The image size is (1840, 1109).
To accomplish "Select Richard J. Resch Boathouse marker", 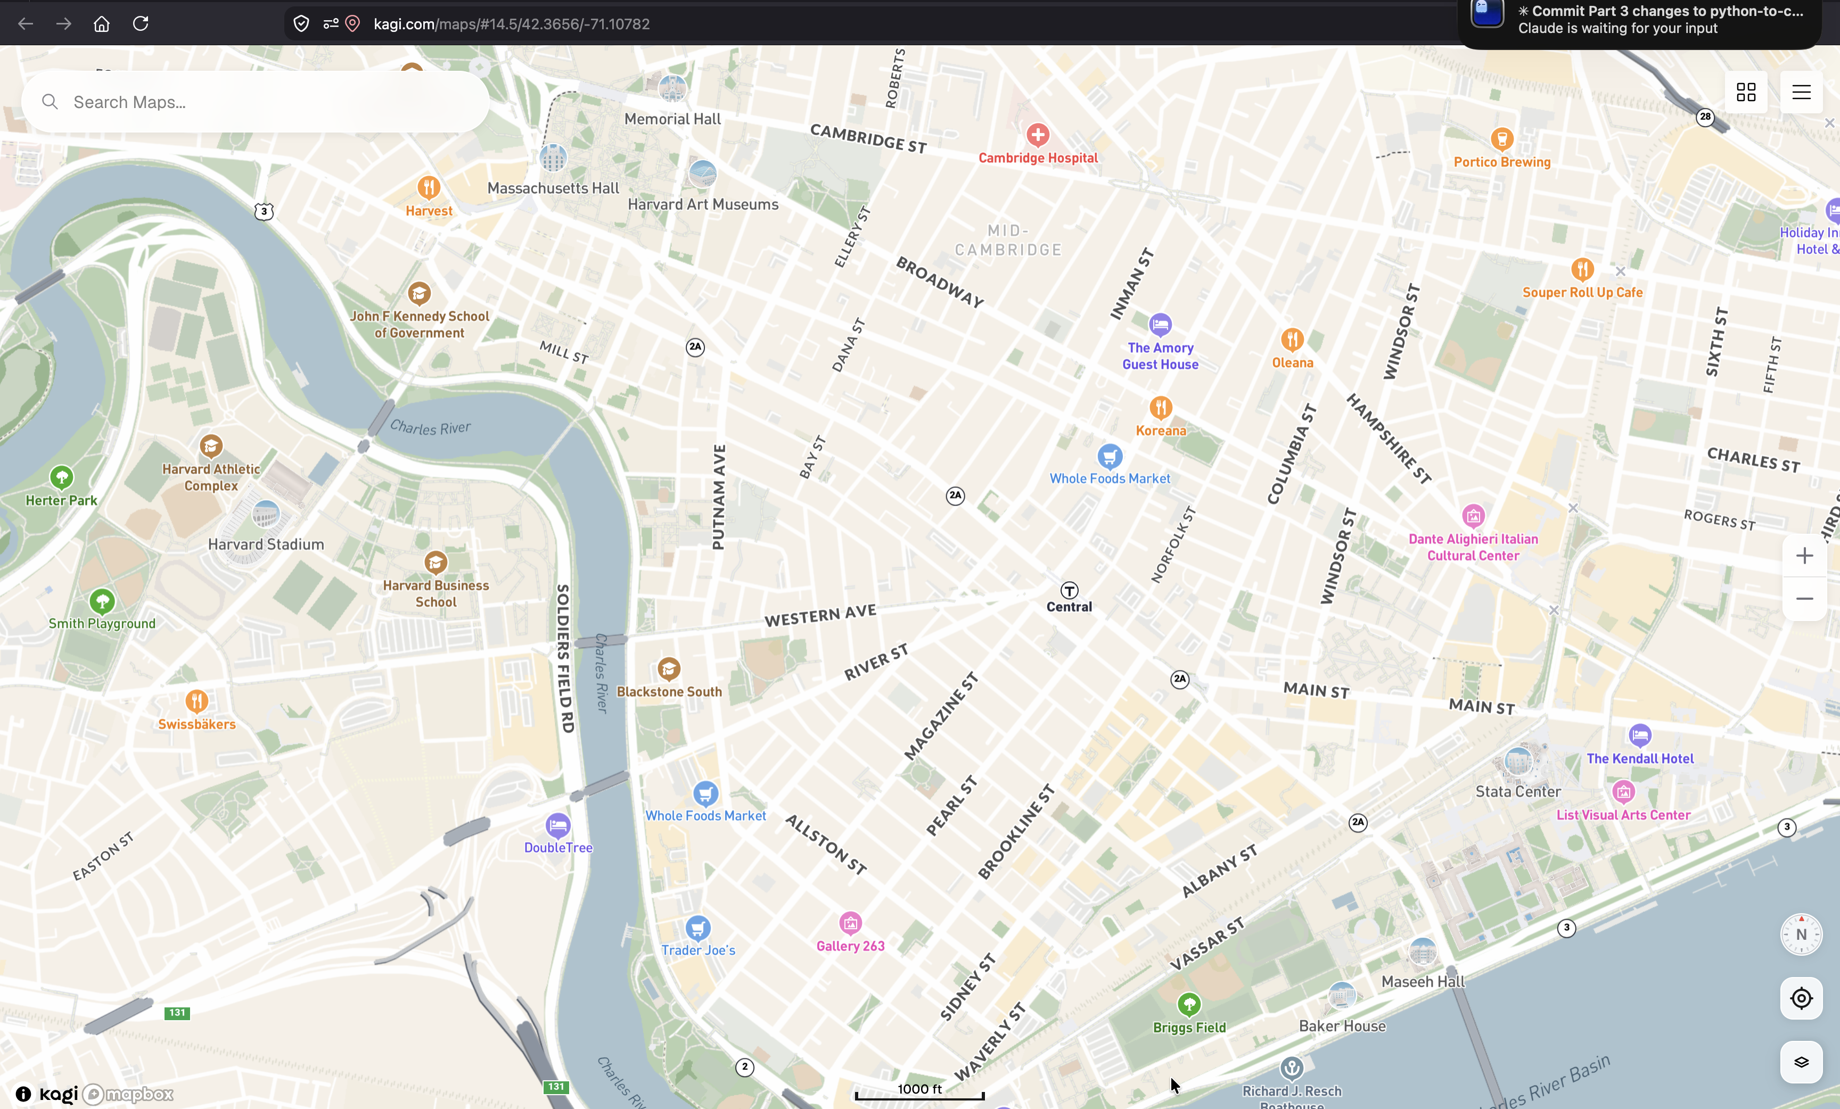I will [1292, 1068].
